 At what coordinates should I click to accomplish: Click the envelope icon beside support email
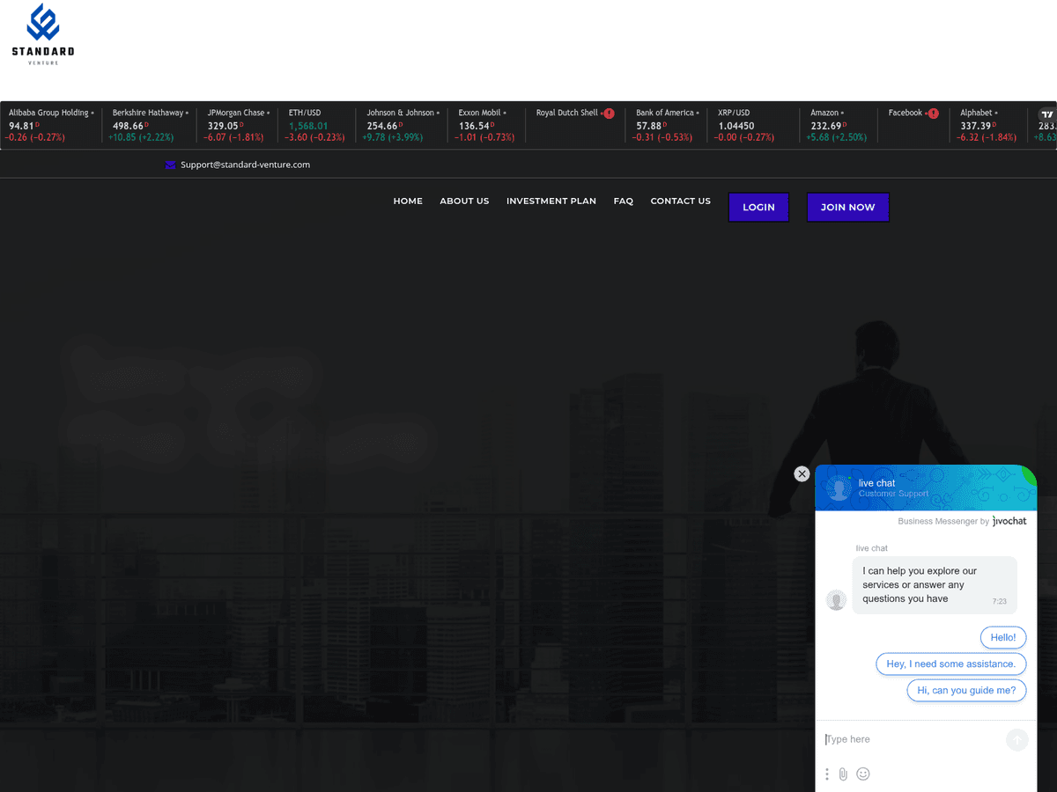tap(171, 165)
